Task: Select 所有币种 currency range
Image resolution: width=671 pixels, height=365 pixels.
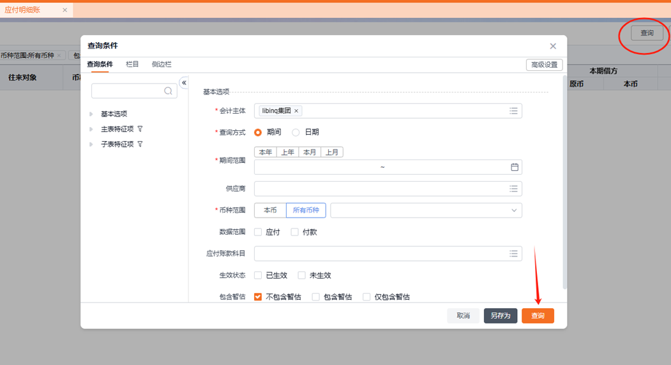Action: click(x=306, y=210)
